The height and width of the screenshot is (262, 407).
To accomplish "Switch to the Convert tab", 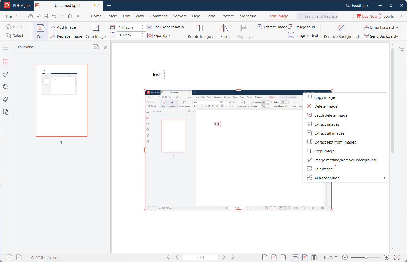I will pyautogui.click(x=179, y=16).
